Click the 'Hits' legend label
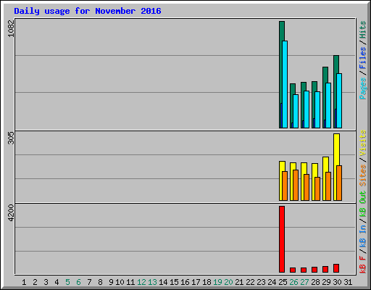Image resolution: width=371 pixels, height=290 pixels. click(362, 30)
